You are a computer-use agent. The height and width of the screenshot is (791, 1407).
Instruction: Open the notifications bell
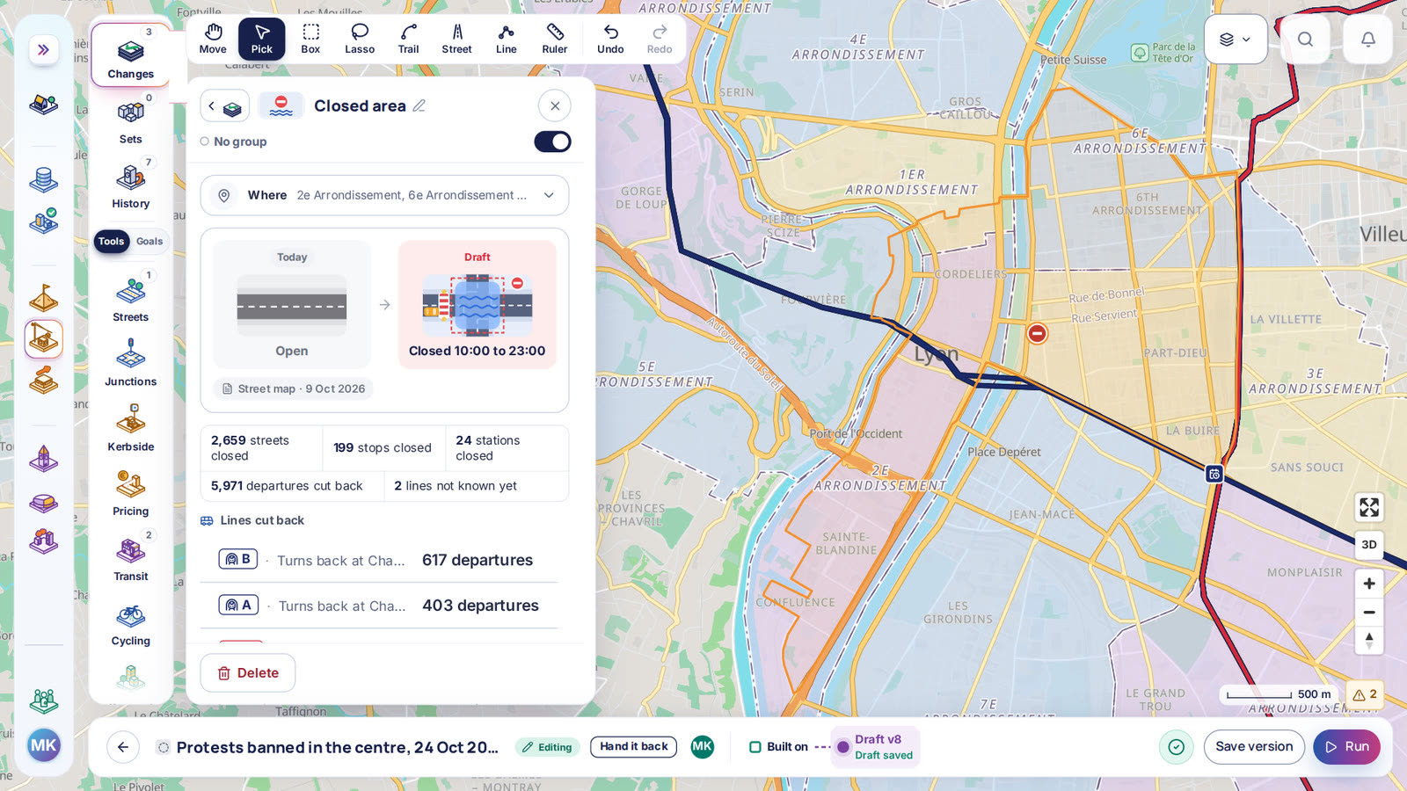[1368, 39]
